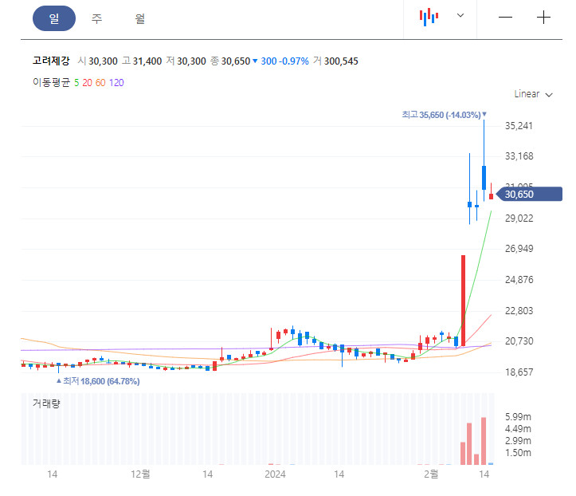Click the 24,876 price axis label
The width and height of the screenshot is (576, 496).
click(519, 280)
